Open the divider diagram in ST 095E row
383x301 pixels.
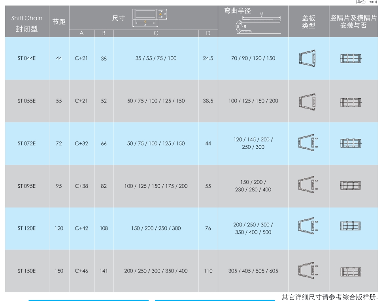pos(351,185)
